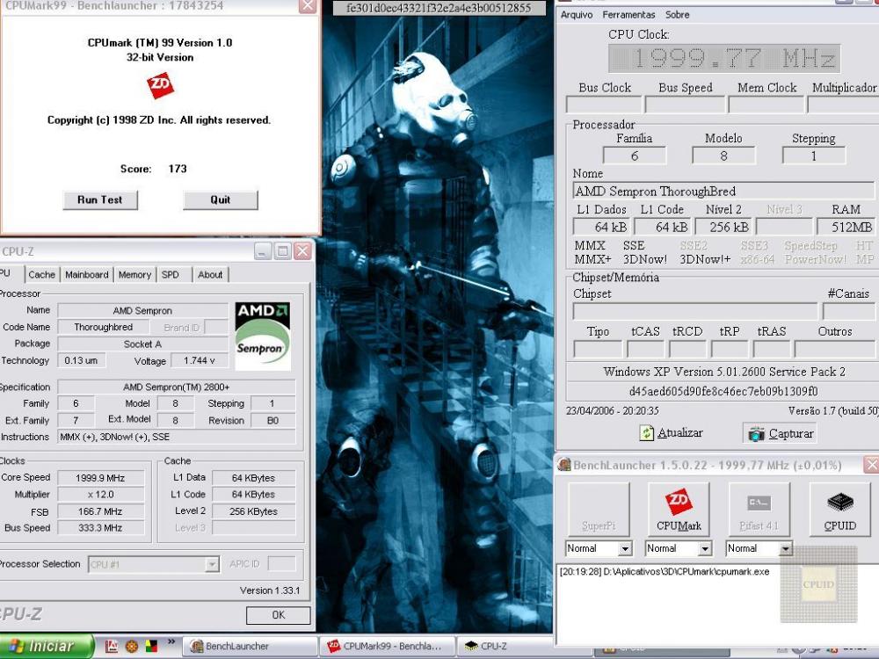Open the Ferramentas menu
Image resolution: width=879 pixels, height=659 pixels.
628,15
